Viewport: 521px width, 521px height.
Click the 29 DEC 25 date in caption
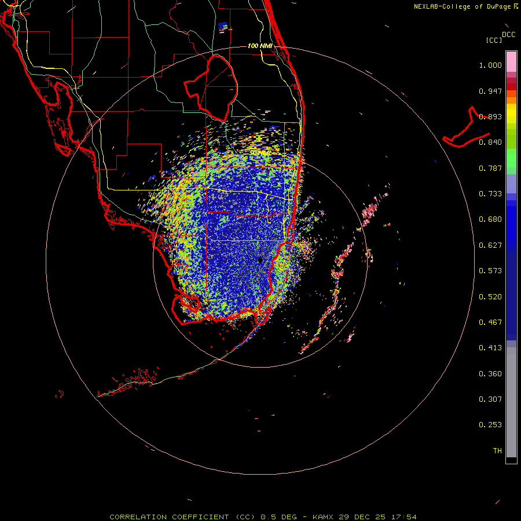362,517
